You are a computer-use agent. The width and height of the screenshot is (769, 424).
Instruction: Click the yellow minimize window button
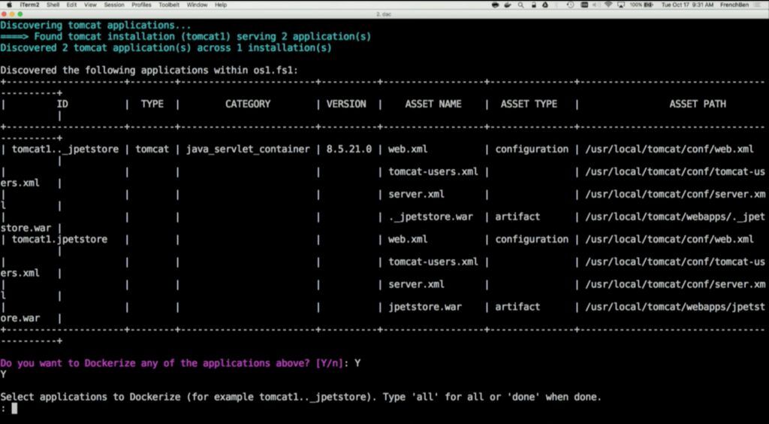click(13, 14)
